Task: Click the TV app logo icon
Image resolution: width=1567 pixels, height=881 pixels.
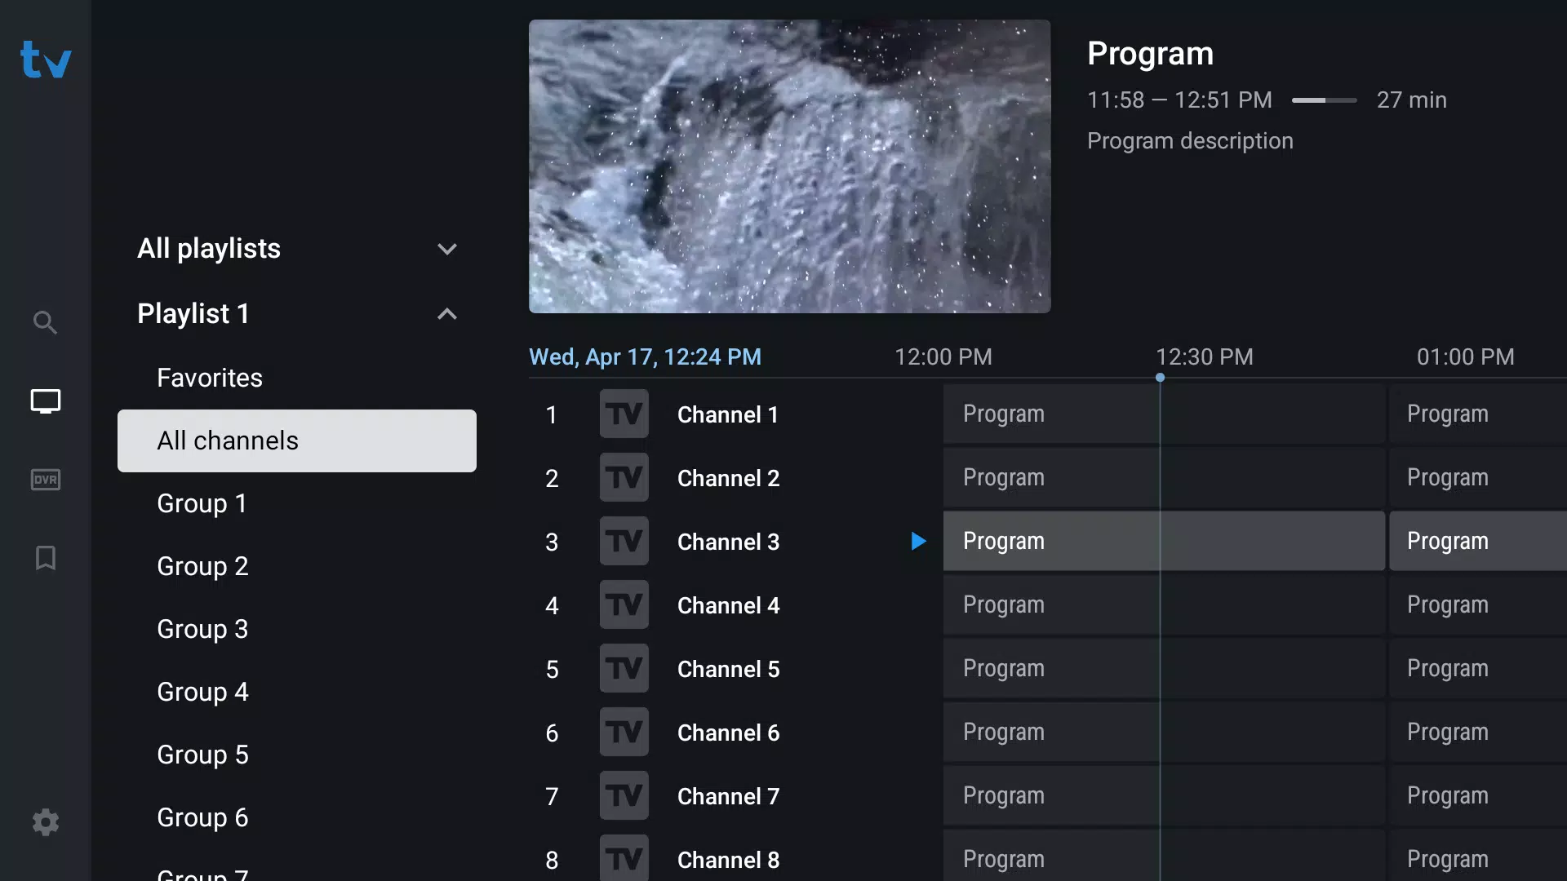Action: pyautogui.click(x=45, y=60)
